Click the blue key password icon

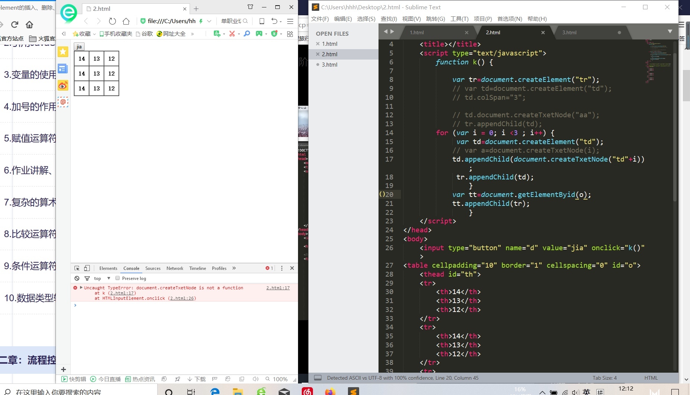pos(247,34)
